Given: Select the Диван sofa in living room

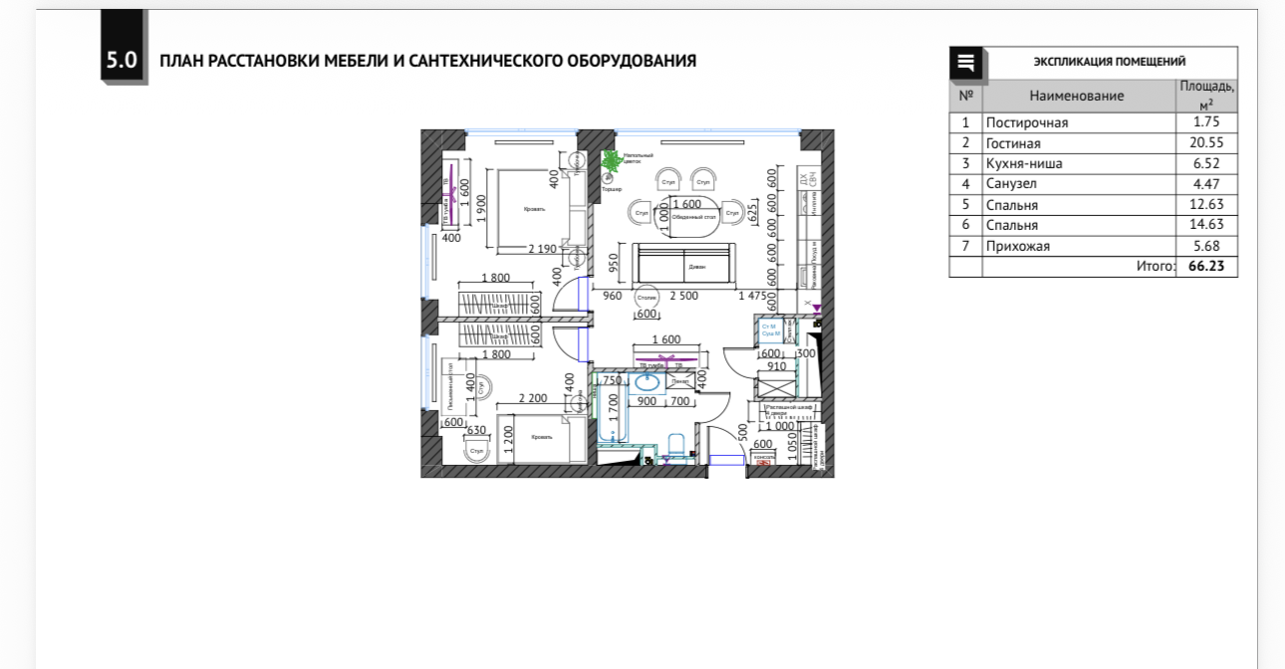Looking at the screenshot, I should (x=682, y=265).
